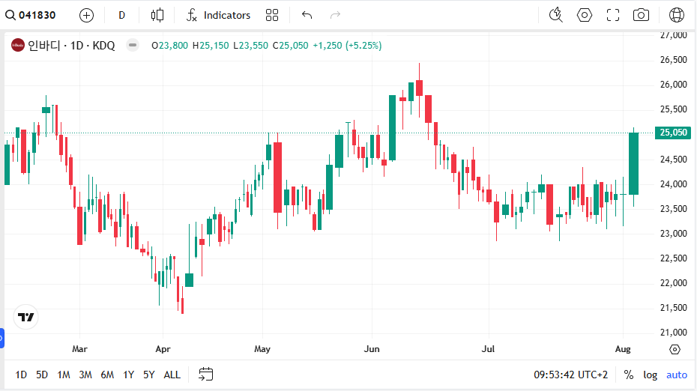Select the 5Y date range
This screenshot has height=391, width=697.
click(x=149, y=375)
